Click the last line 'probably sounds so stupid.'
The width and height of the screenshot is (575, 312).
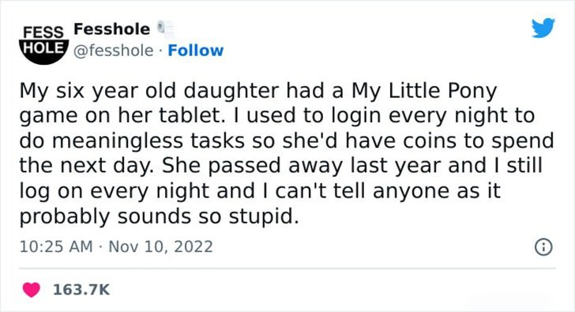[160, 216]
